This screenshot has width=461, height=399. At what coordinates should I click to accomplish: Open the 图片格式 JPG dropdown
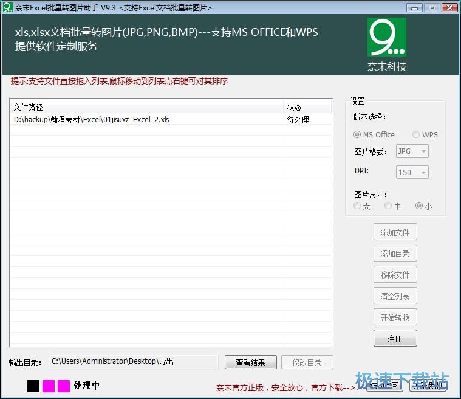pos(412,151)
